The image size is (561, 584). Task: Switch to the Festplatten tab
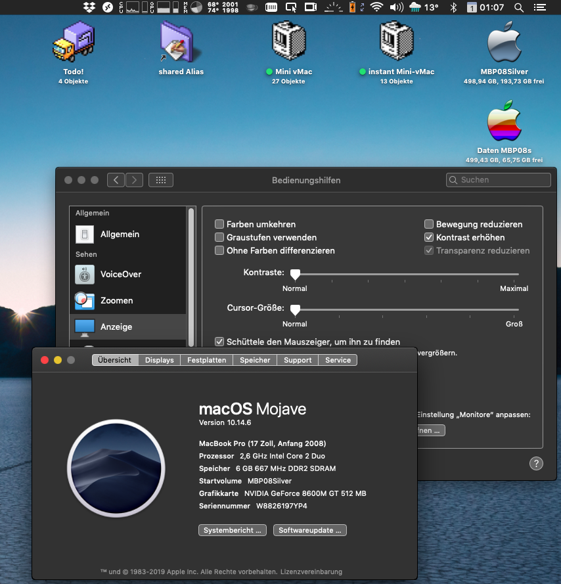click(x=207, y=360)
